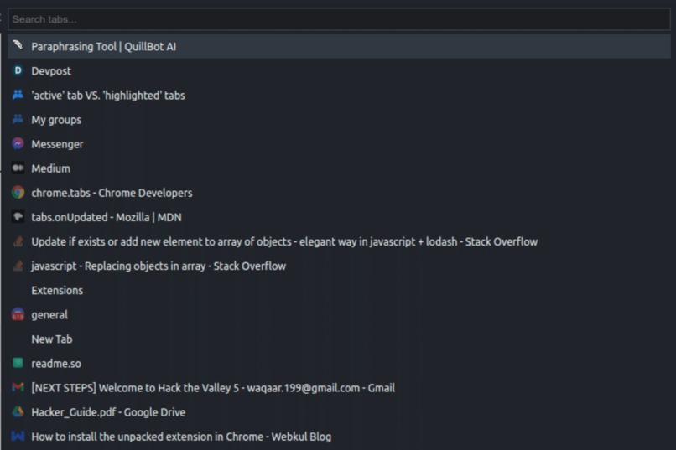The image size is (676, 450).
Task: Select chrome.tabs - Chrome Developers
Action: tap(339, 193)
